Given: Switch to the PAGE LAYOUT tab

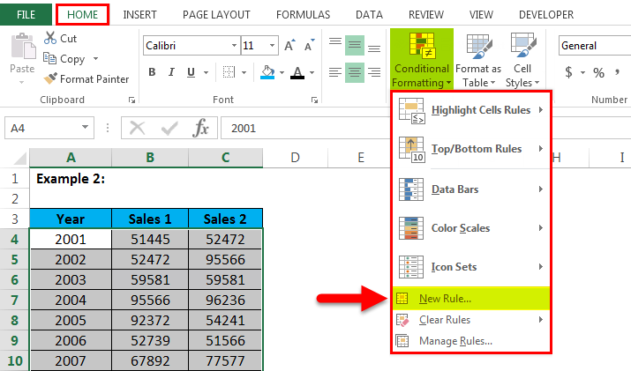Looking at the screenshot, I should (216, 15).
